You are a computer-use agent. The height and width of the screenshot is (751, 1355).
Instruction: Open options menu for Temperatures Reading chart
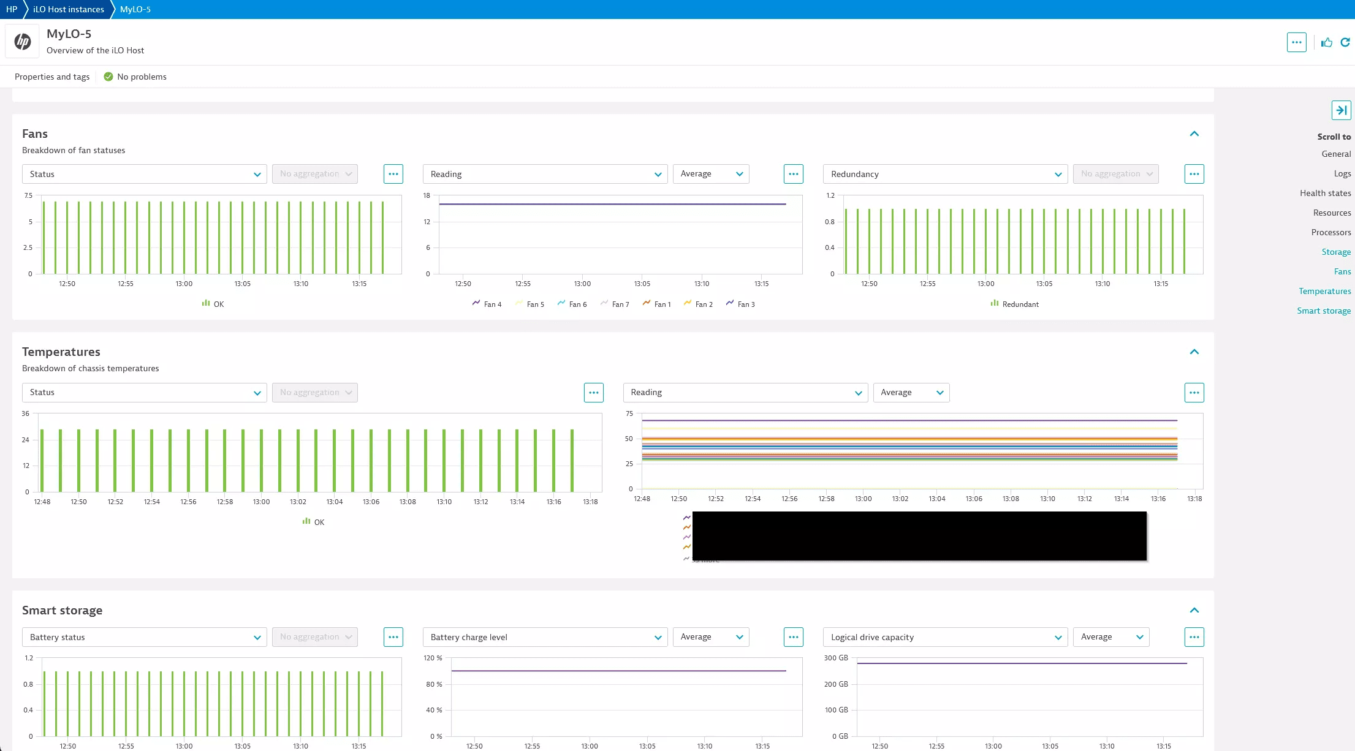coord(1194,393)
